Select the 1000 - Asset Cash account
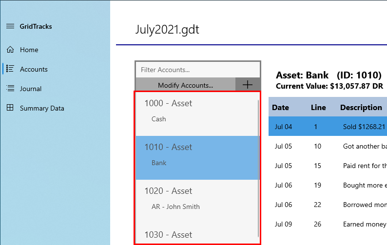This screenshot has height=245, width=387. pos(197,114)
